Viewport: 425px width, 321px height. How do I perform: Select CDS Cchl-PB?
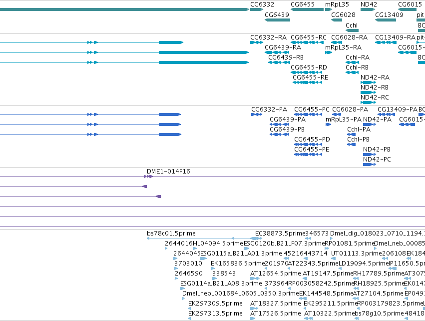pos(351,144)
